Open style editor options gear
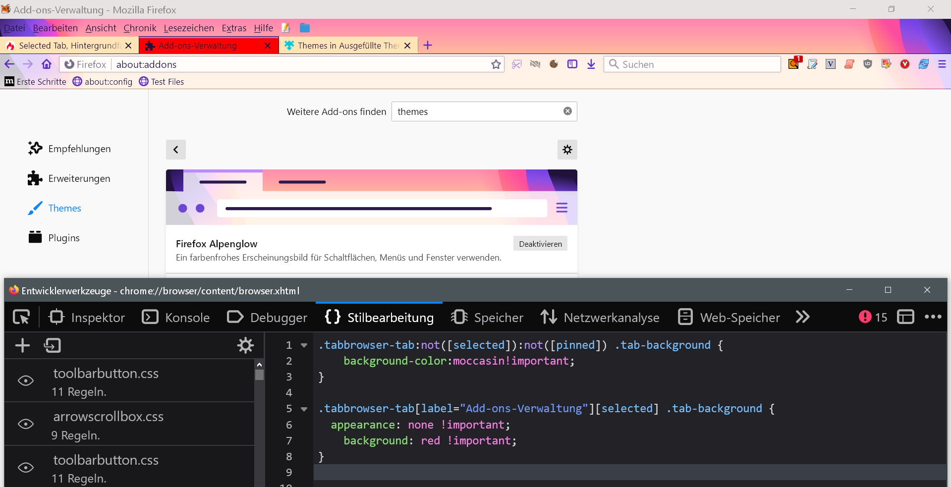Screen dimensions: 951x487 [x=245, y=345]
